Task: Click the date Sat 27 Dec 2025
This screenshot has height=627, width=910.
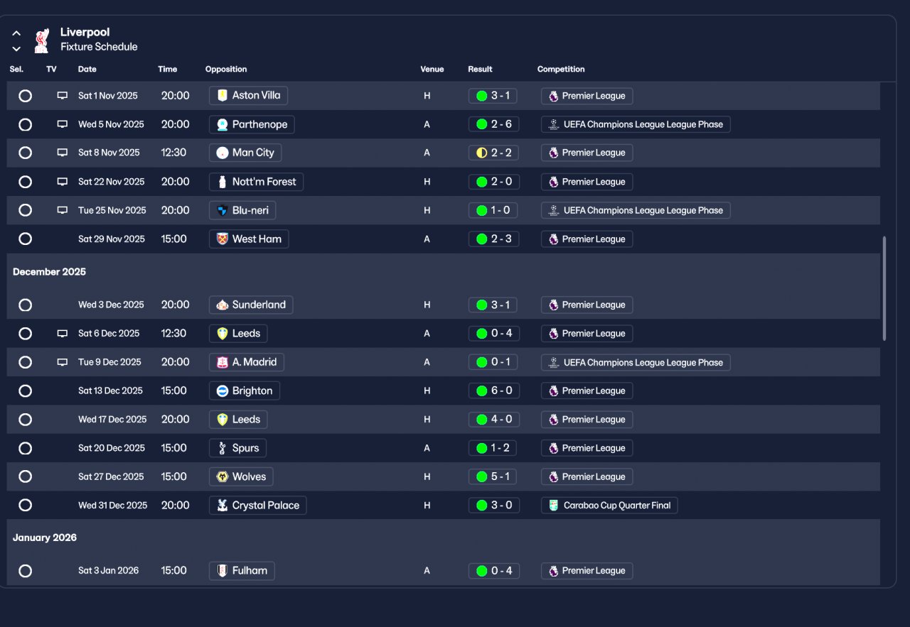Action: pyautogui.click(x=111, y=476)
